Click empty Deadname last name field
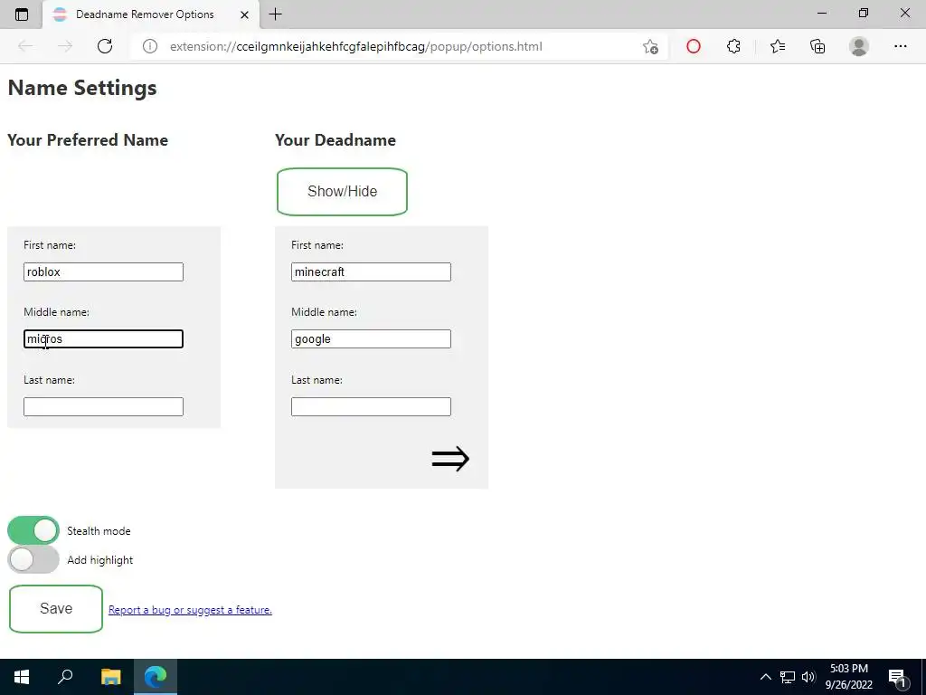This screenshot has width=926, height=695. [x=371, y=406]
